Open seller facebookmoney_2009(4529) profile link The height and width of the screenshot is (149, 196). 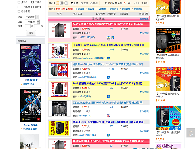92,58
